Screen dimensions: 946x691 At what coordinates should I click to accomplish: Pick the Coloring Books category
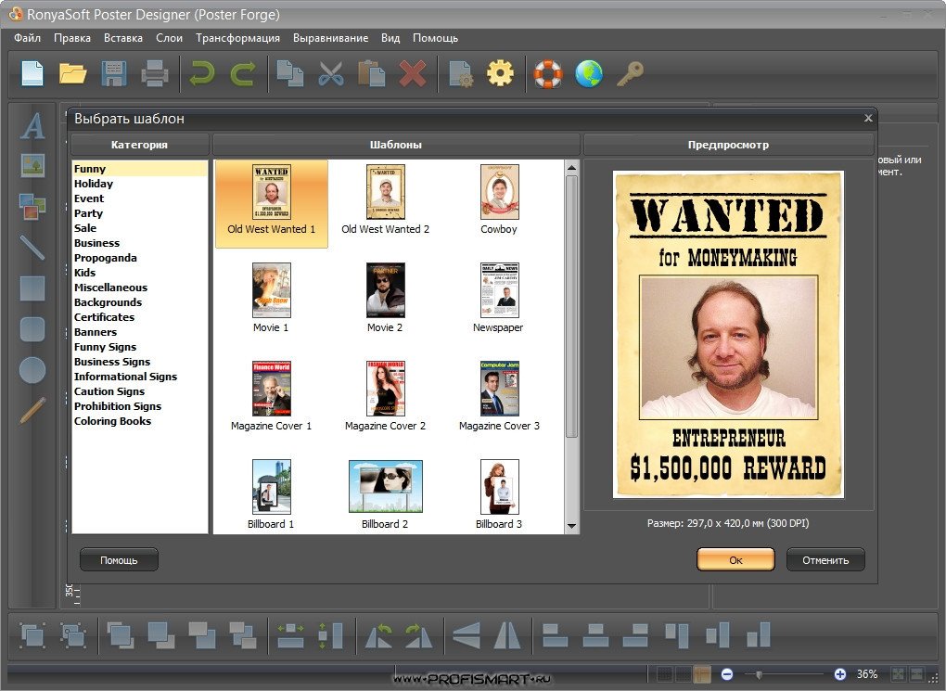(x=112, y=421)
